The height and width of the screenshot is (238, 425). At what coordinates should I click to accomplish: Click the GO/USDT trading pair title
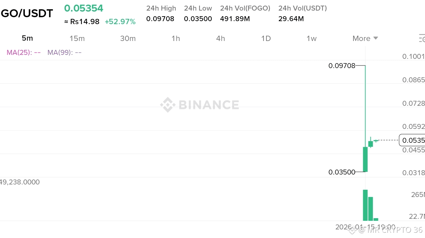click(27, 14)
